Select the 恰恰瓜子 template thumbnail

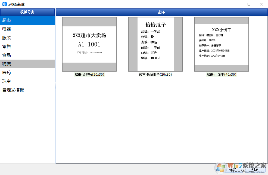click(155, 44)
